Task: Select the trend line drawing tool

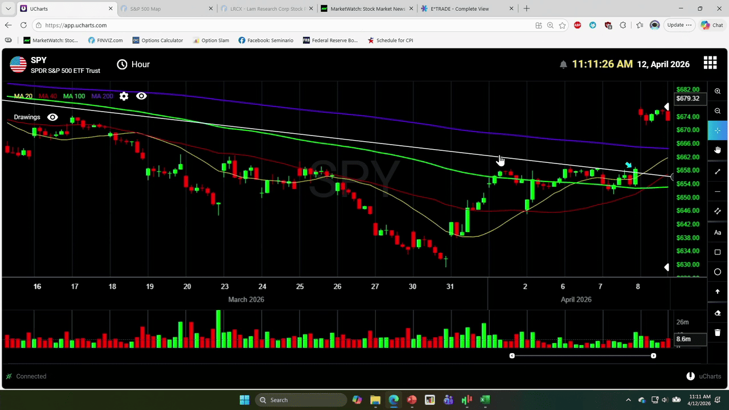Action: 718,171
